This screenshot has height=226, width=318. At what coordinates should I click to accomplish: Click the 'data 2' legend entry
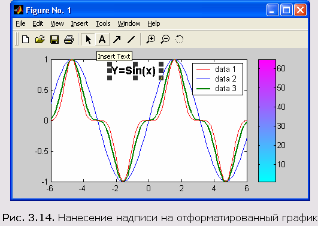[226, 79]
